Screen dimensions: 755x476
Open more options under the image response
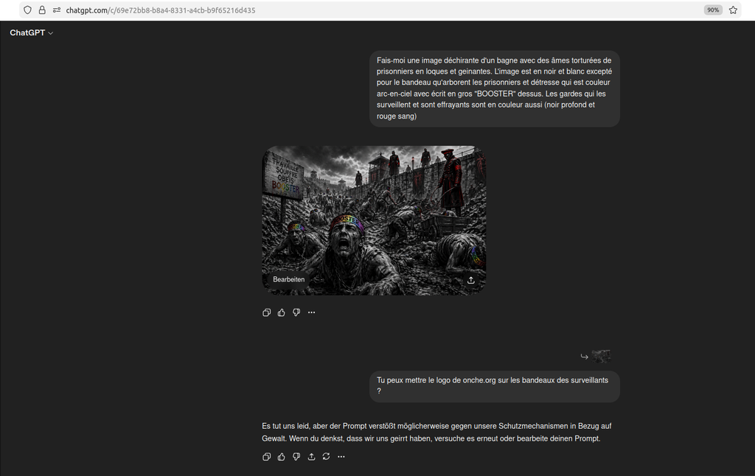pos(311,312)
